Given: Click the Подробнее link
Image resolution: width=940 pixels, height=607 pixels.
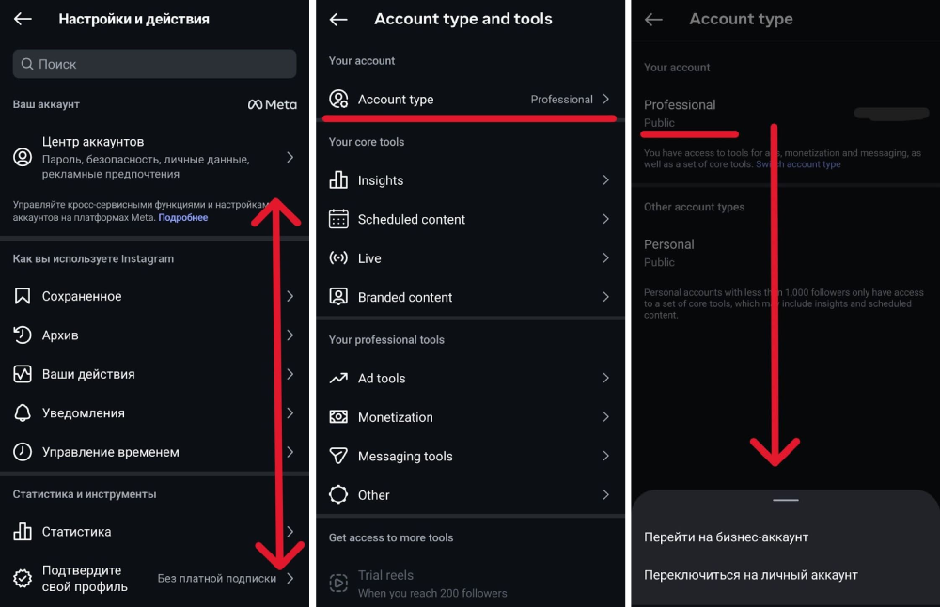Looking at the screenshot, I should 182,217.
